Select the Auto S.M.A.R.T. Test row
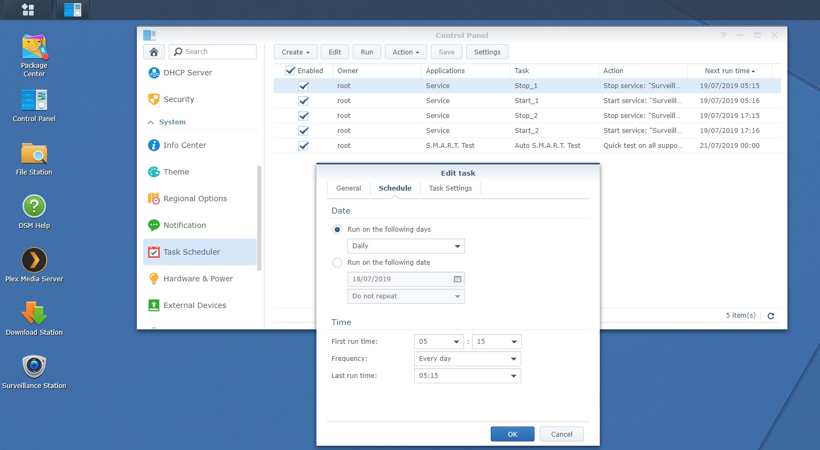 (527, 146)
